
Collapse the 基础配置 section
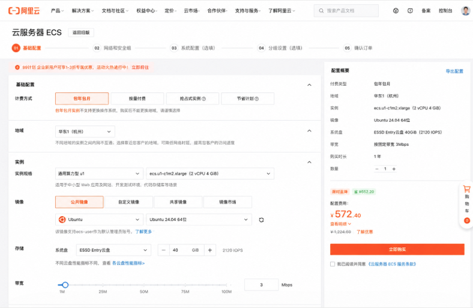point(309,85)
